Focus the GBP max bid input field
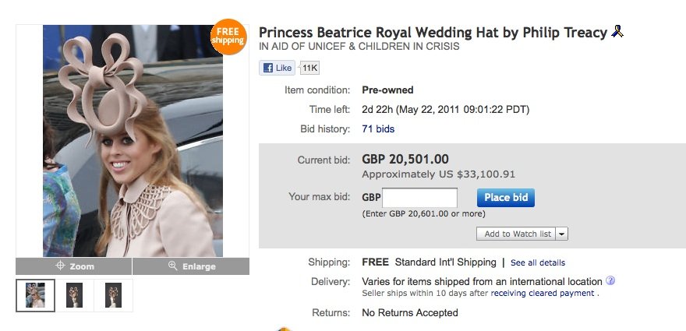 tap(419, 198)
